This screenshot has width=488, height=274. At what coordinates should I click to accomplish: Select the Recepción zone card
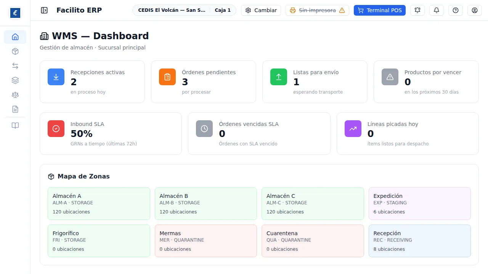click(420, 241)
